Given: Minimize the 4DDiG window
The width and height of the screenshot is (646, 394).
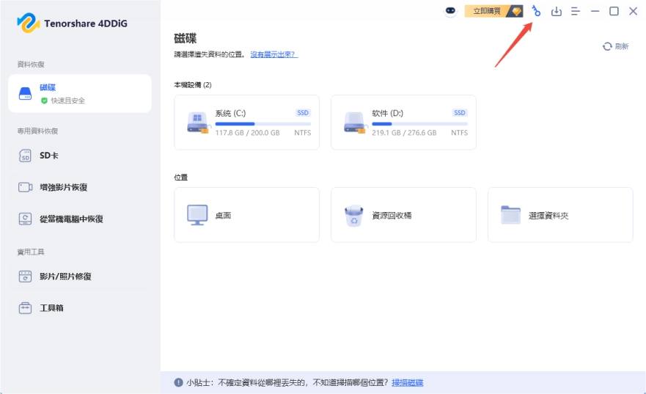Looking at the screenshot, I should click(595, 11).
